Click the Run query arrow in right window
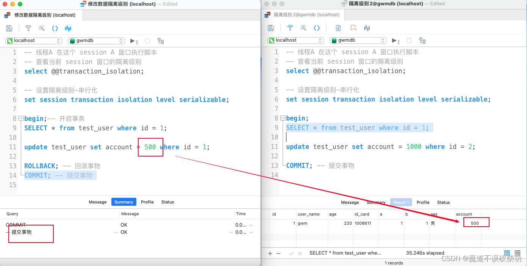The height and width of the screenshot is (266, 527). [396, 41]
